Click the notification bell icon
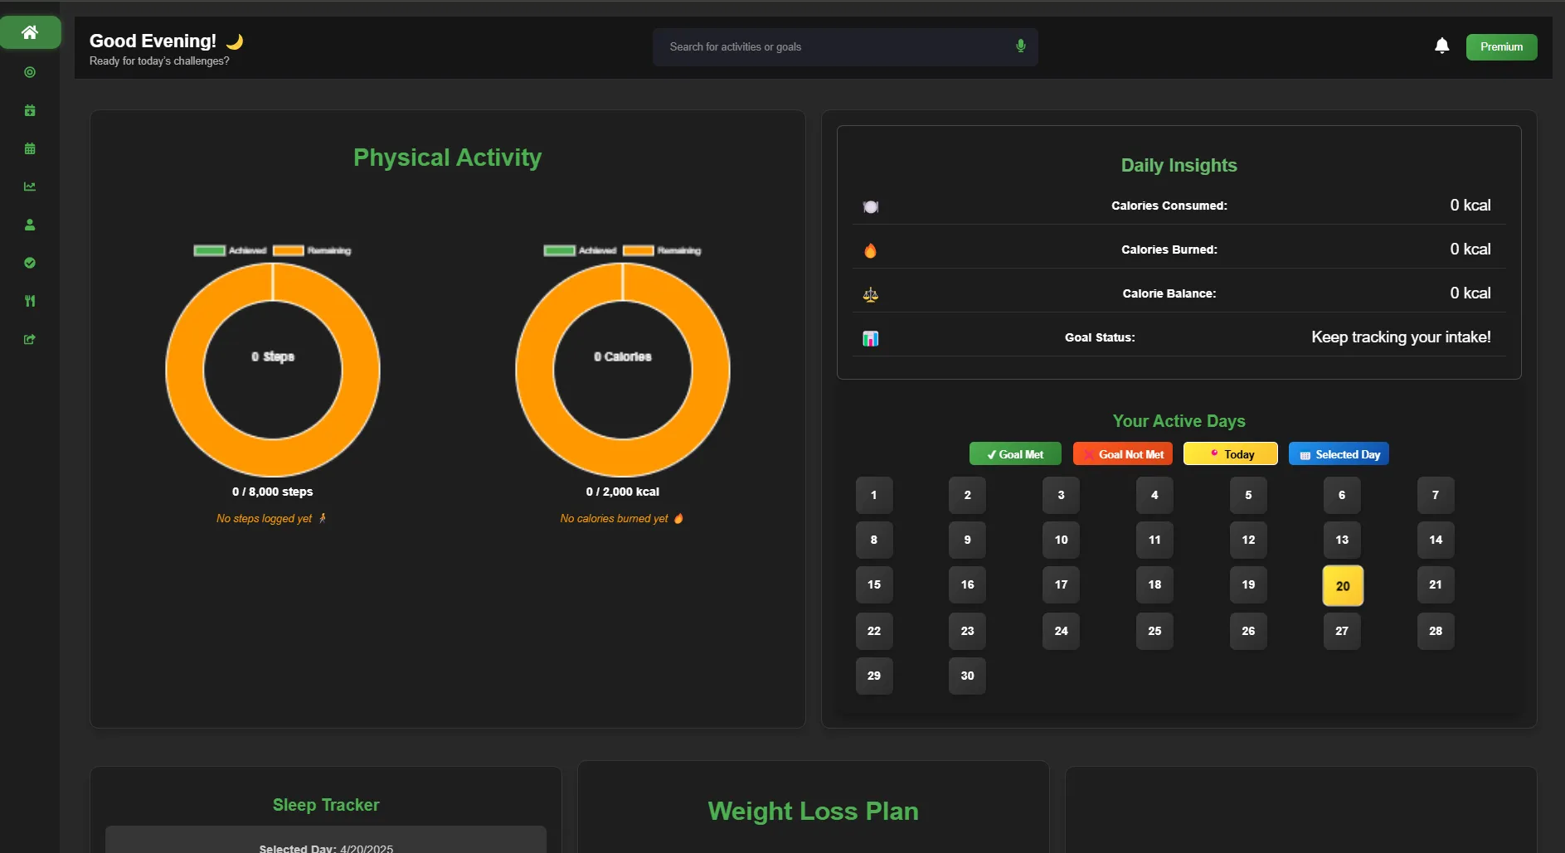The image size is (1565, 853). pyautogui.click(x=1442, y=46)
